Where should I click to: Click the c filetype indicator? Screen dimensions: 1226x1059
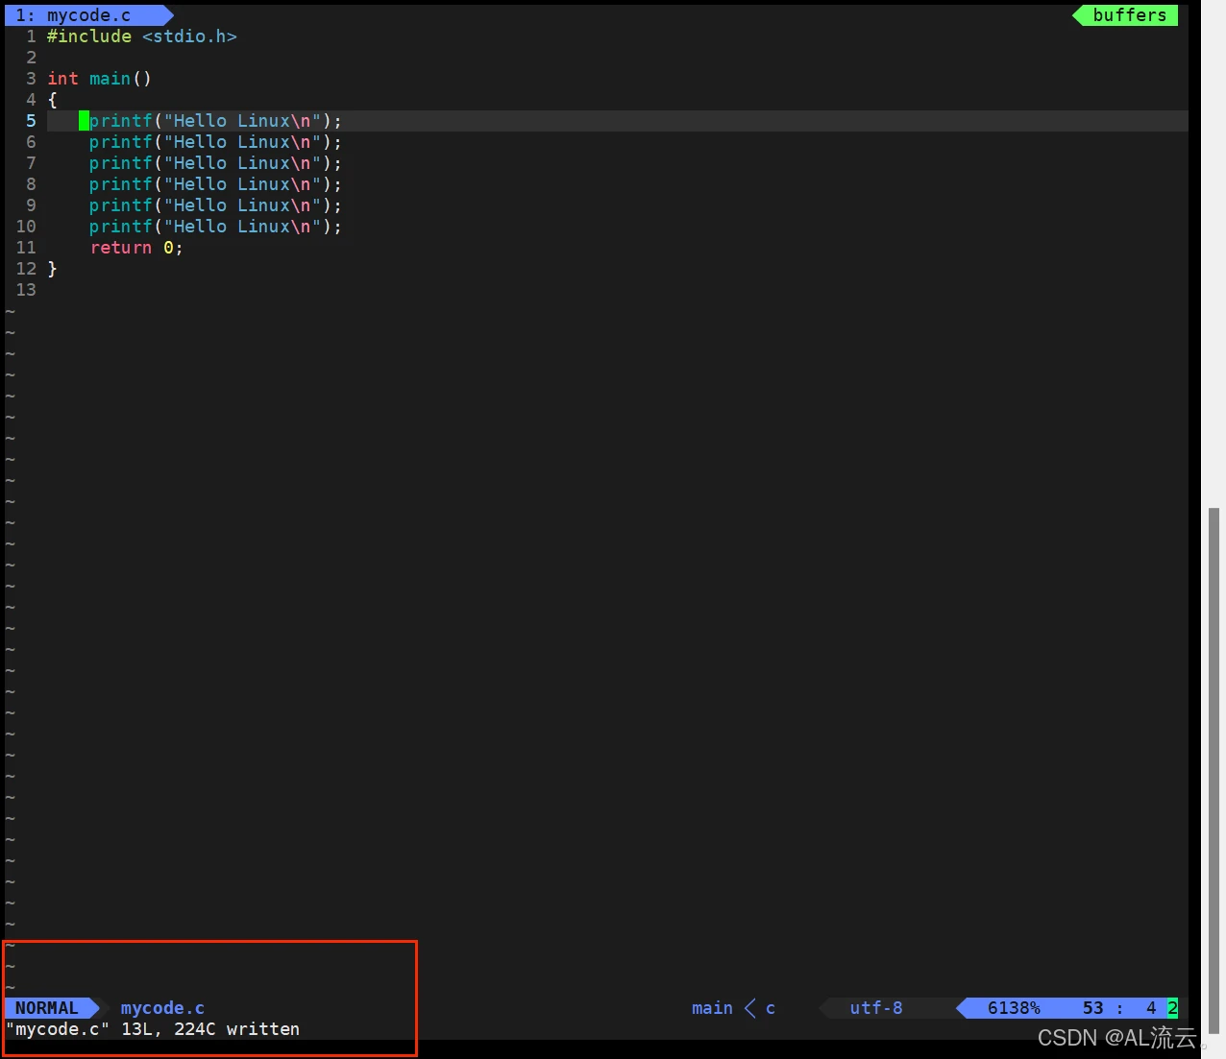[x=771, y=1008]
